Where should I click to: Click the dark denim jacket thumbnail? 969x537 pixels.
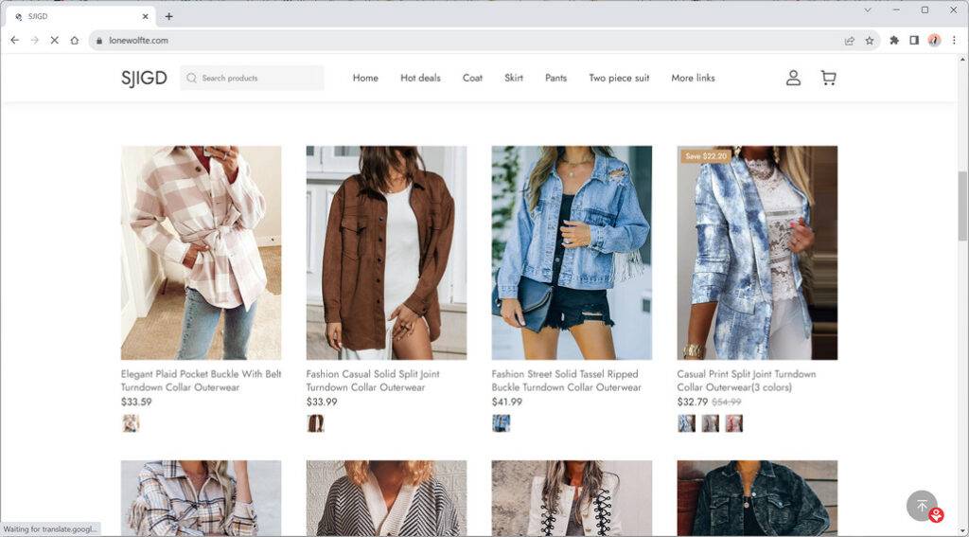point(757,498)
